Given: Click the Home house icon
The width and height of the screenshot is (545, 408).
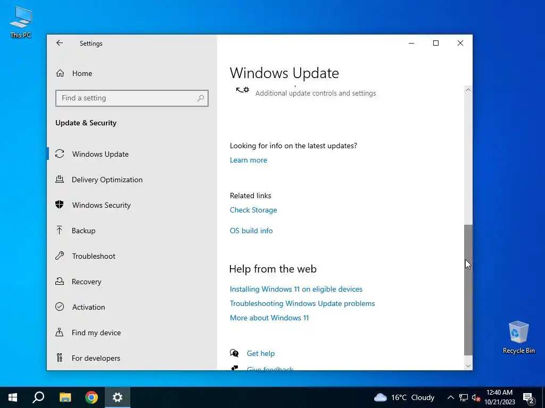Looking at the screenshot, I should click(60, 73).
